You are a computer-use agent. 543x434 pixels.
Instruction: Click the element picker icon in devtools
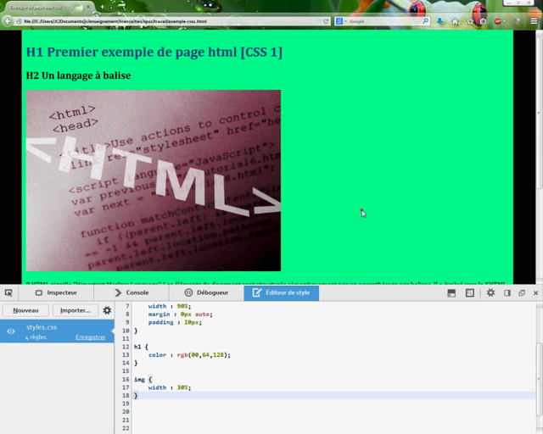click(x=8, y=292)
